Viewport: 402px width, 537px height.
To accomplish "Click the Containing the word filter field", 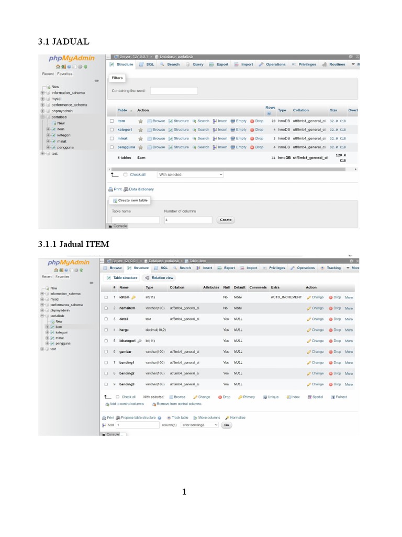I will 174,91.
